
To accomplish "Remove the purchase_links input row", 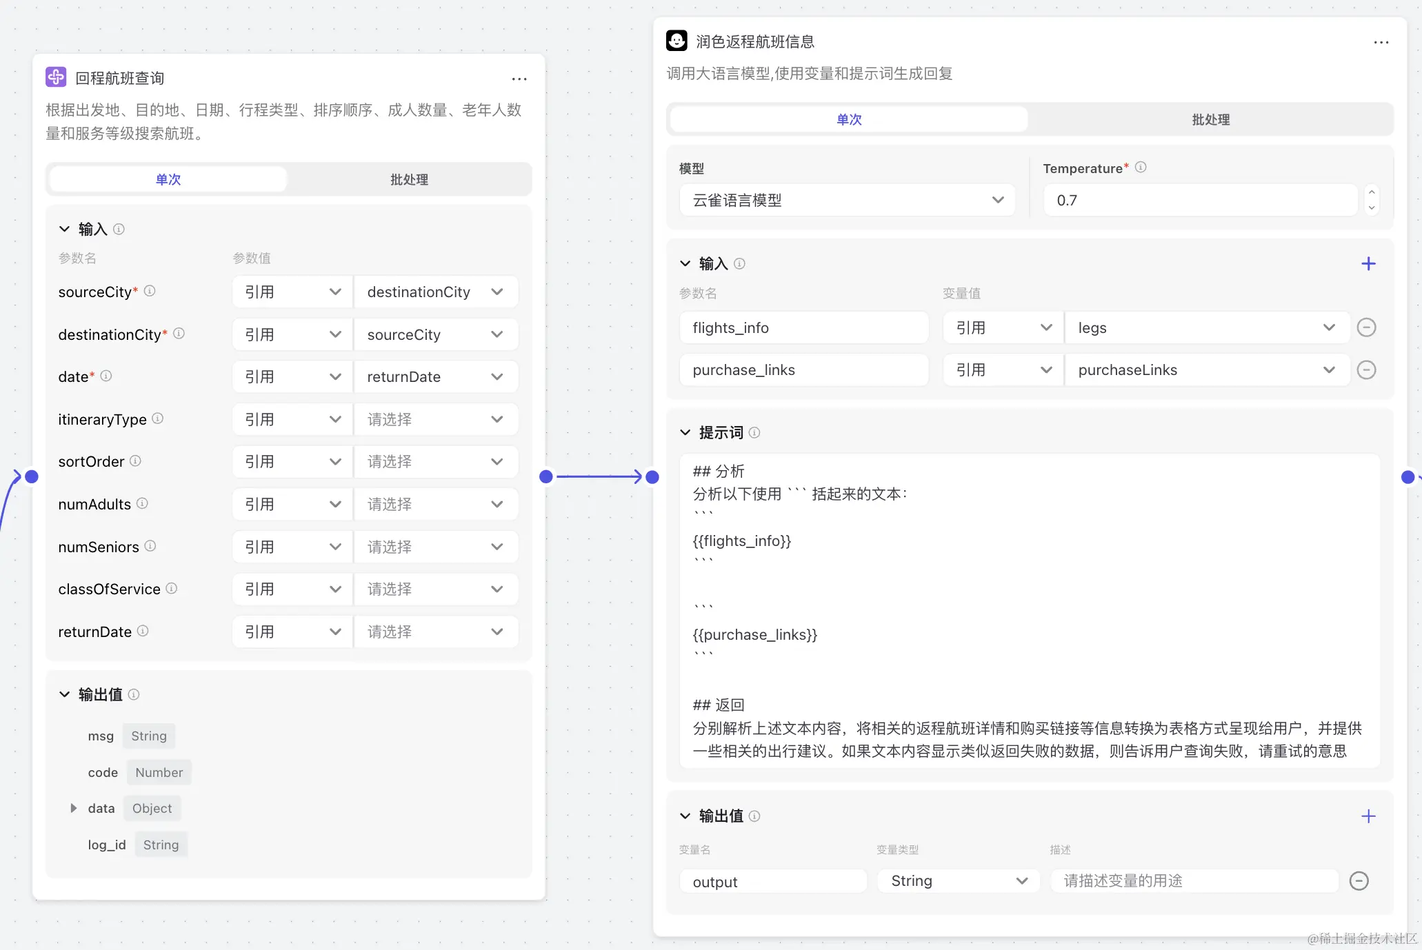I will coord(1366,370).
